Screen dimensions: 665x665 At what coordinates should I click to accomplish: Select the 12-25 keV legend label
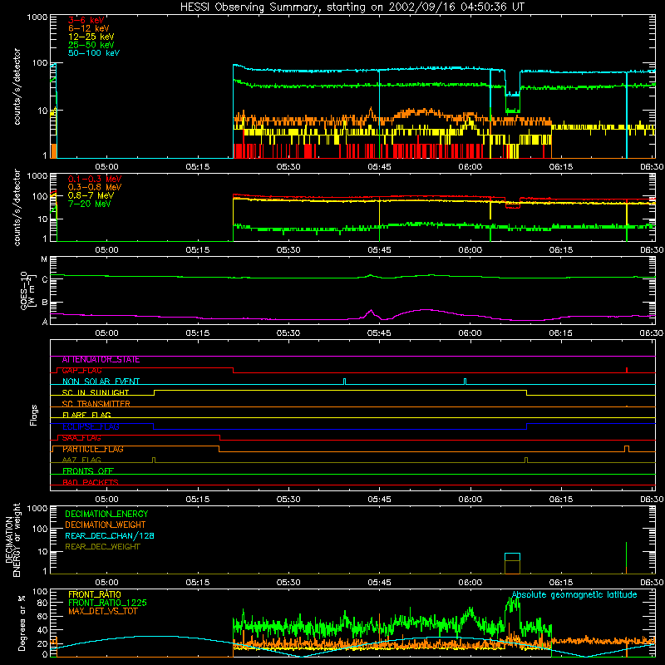tap(91, 37)
